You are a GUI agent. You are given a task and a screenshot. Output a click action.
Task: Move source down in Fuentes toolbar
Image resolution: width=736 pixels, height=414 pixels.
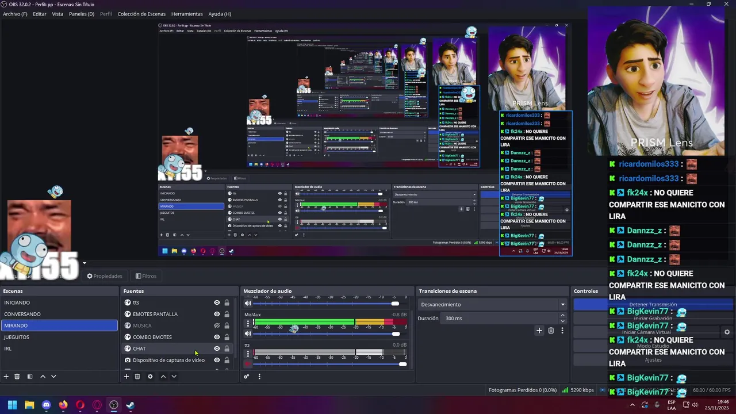174,377
